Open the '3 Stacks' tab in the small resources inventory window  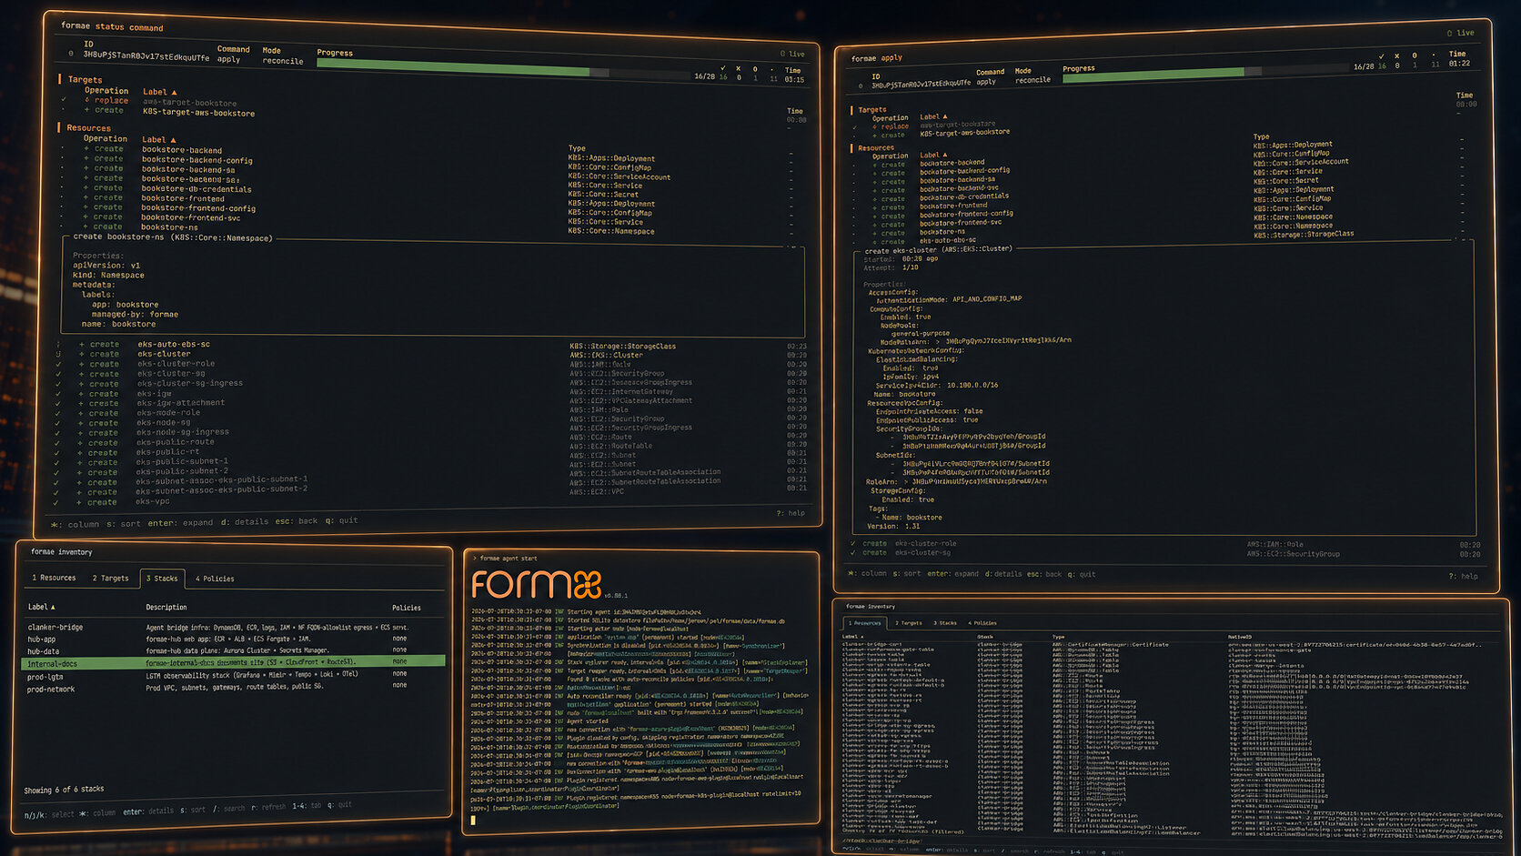[x=944, y=623]
